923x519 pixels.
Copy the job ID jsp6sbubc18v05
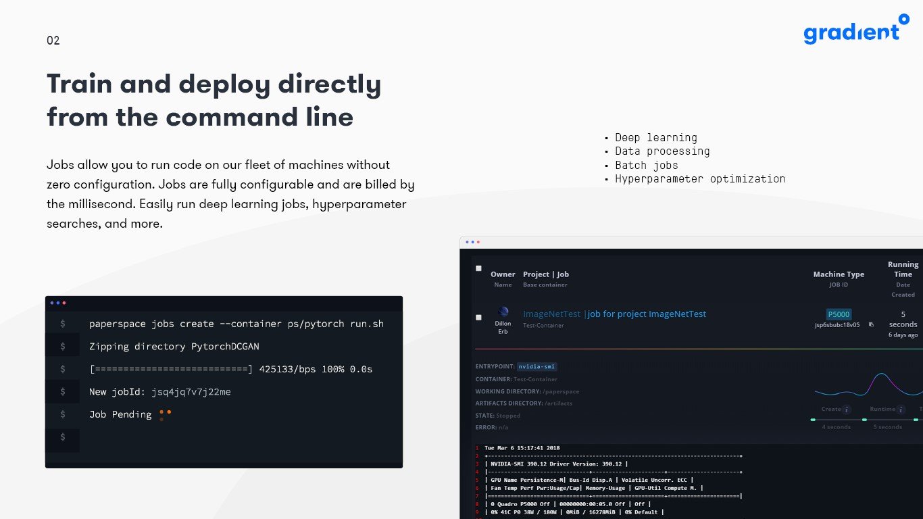point(871,324)
